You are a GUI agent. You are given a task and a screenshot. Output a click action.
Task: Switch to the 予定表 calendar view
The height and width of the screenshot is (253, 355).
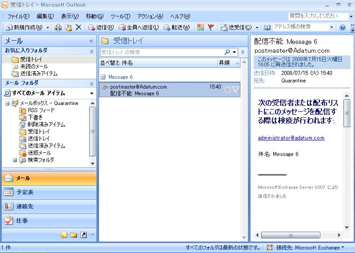tap(49, 192)
